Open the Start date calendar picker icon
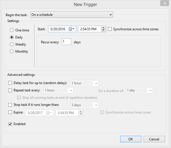The height and width of the screenshot is (148, 171). [72, 29]
